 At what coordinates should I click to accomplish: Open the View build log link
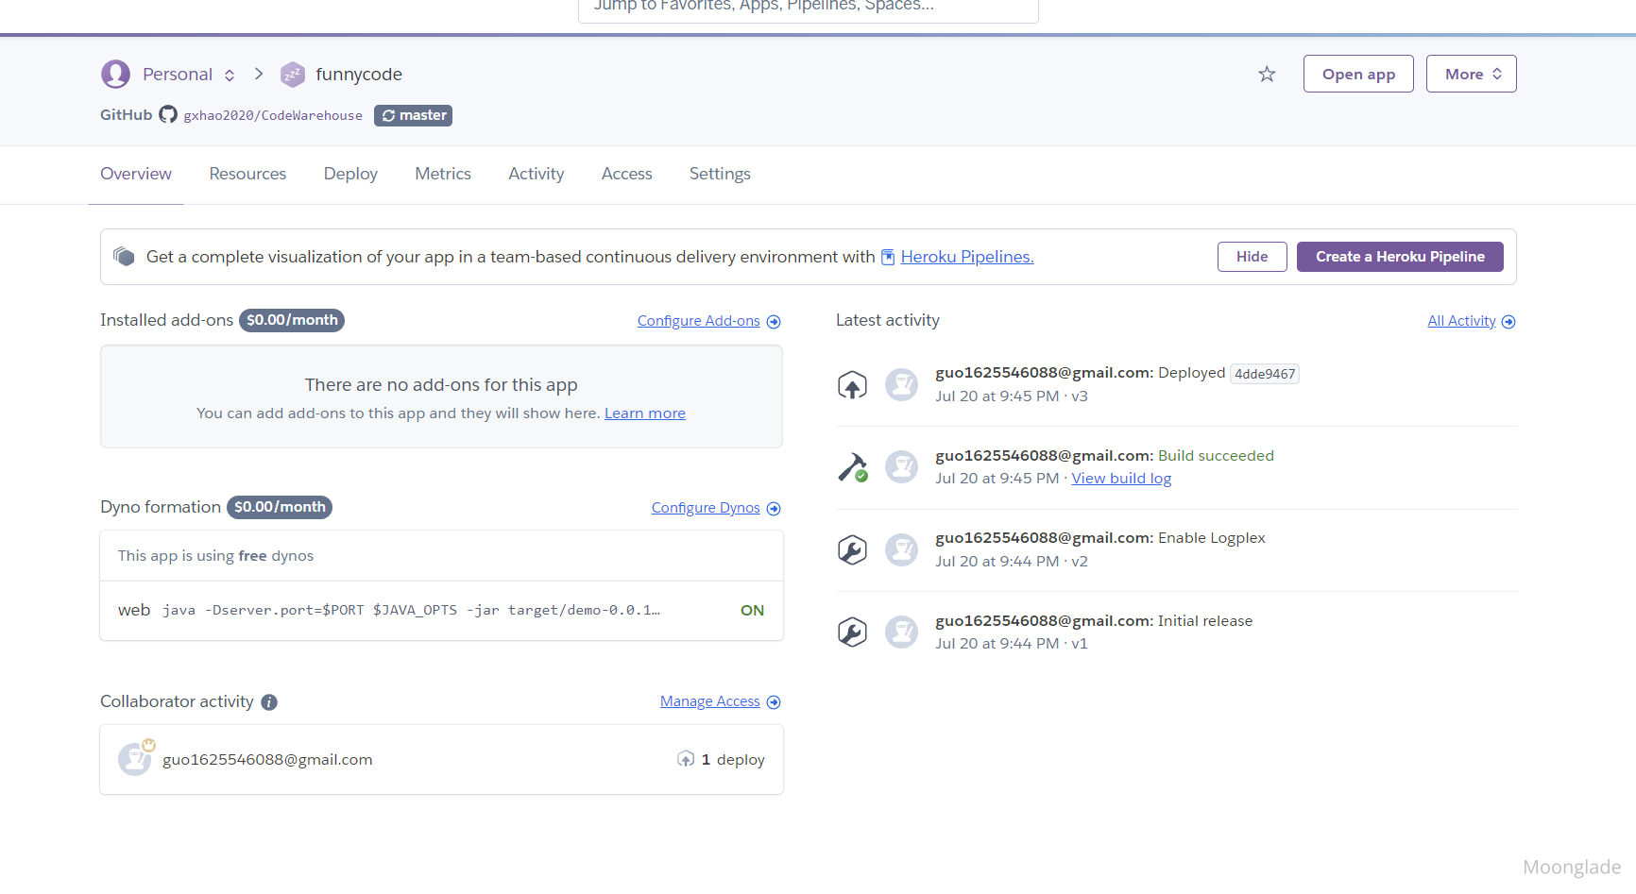1120,479
